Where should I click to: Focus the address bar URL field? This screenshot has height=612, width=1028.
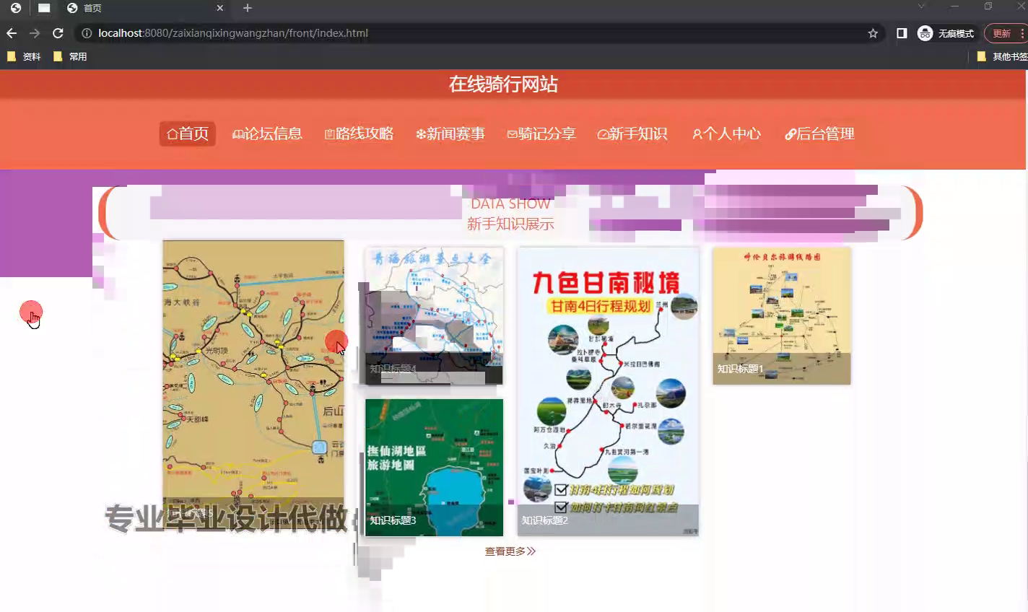coord(476,33)
